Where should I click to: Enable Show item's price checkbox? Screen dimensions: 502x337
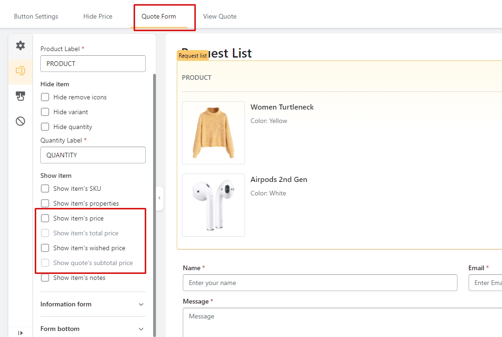pos(45,218)
